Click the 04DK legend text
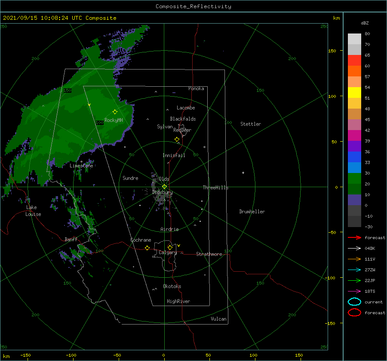The height and width of the screenshot is (361, 387). point(370,249)
